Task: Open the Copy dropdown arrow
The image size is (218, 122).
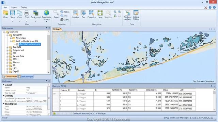Action: (x=19, y=21)
